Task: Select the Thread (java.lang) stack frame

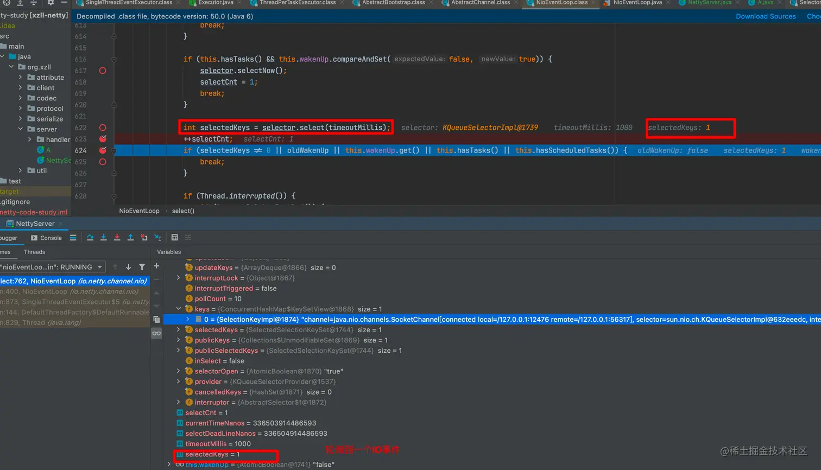Action: pyautogui.click(x=74, y=322)
